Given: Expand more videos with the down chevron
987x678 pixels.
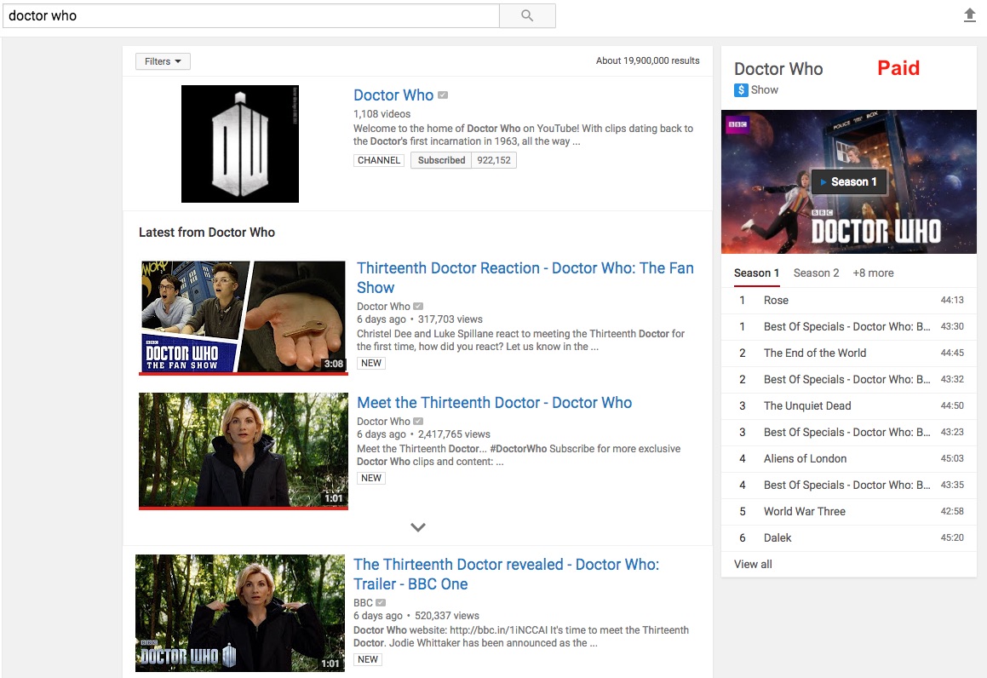Looking at the screenshot, I should [x=418, y=527].
